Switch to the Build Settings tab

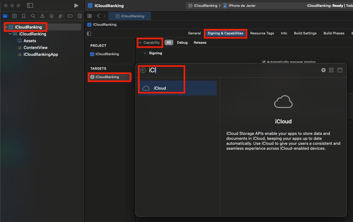[x=305, y=33]
